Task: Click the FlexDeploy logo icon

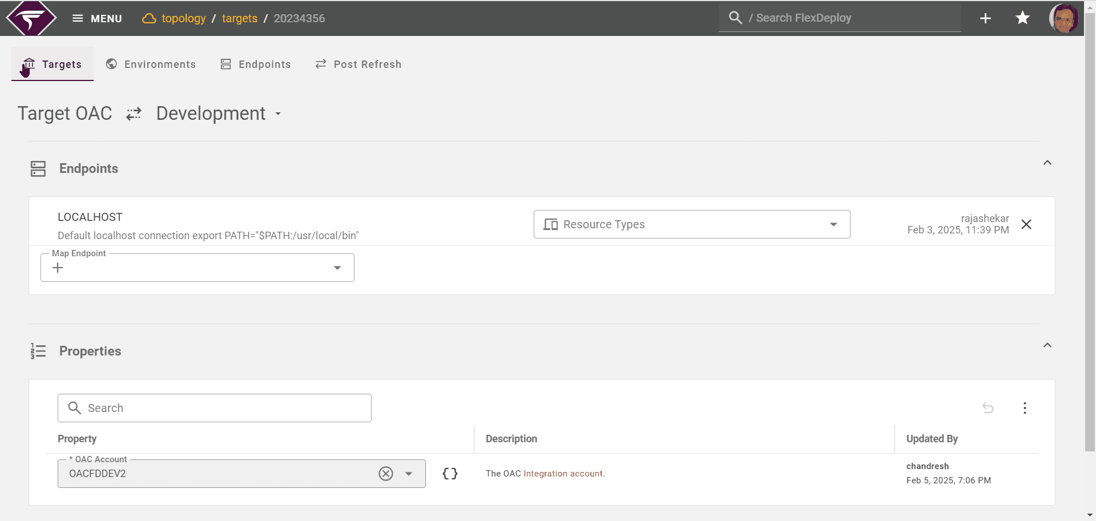Action: tap(31, 18)
